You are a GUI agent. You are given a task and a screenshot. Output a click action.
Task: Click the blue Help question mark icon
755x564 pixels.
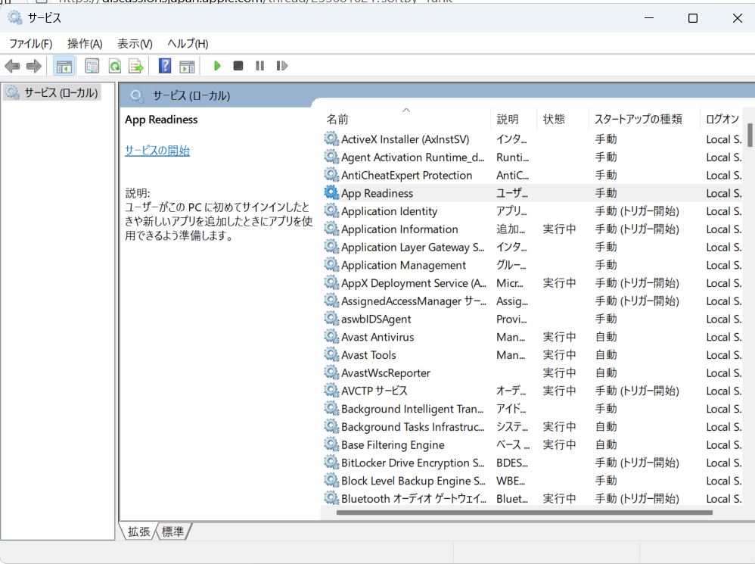pos(165,66)
